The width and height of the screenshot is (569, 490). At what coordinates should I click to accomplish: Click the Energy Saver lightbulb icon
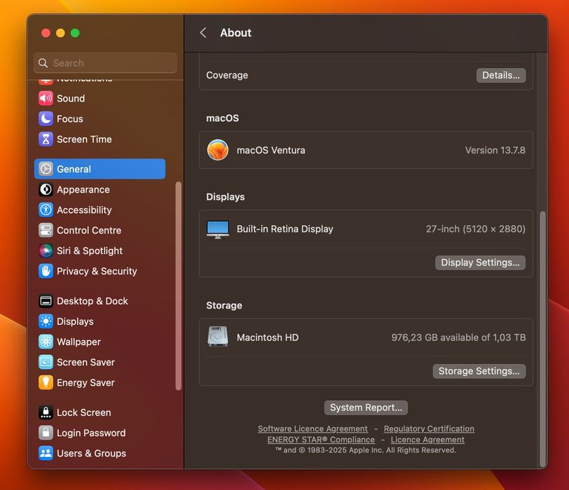(x=45, y=382)
